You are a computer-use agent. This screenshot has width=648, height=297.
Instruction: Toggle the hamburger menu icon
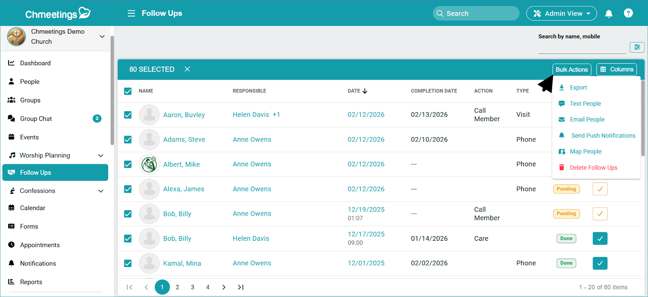tap(131, 13)
